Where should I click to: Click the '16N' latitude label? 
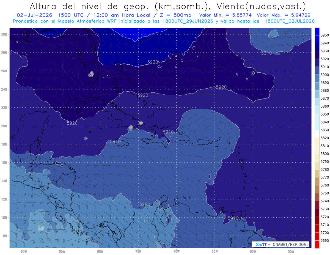(5, 163)
